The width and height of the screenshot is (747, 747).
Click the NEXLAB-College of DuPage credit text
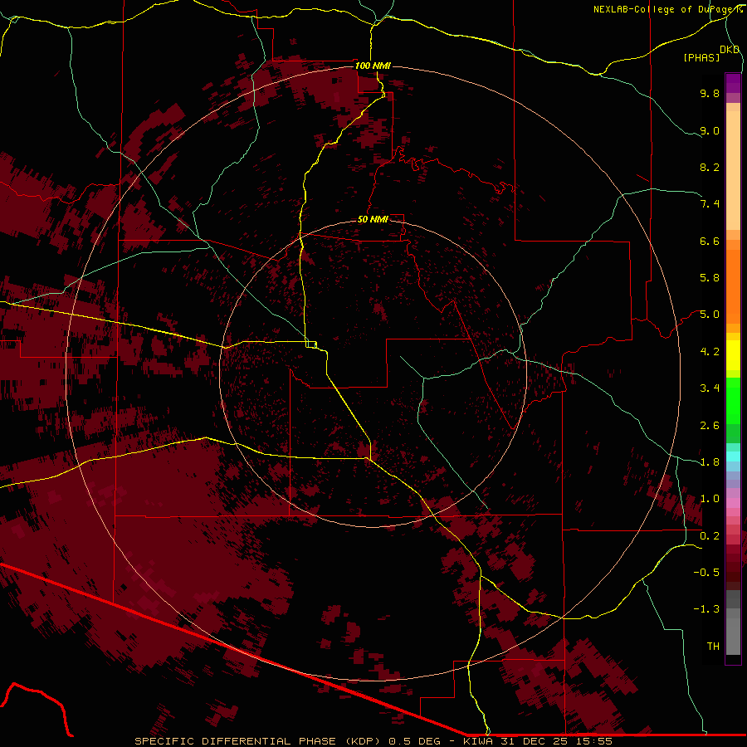point(667,9)
